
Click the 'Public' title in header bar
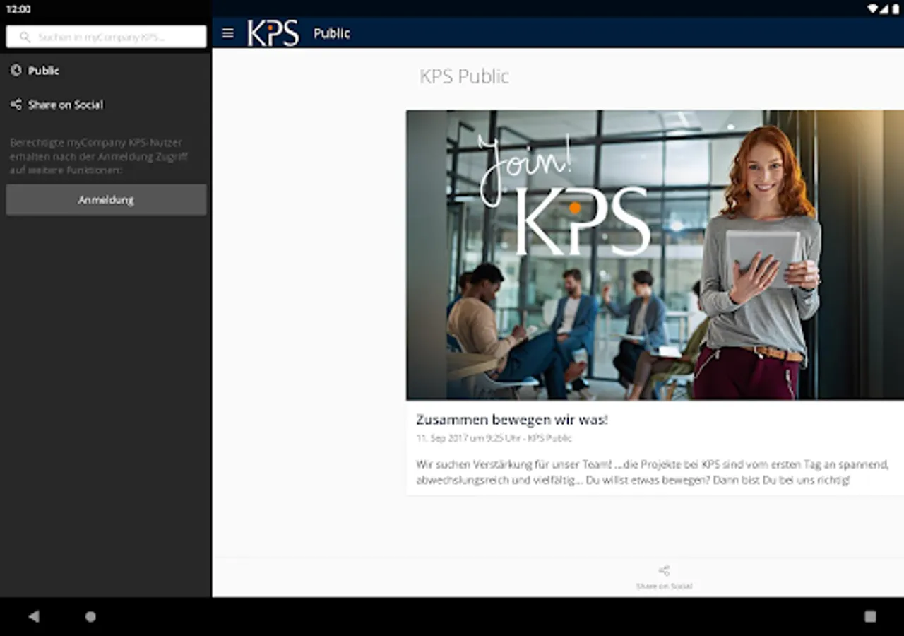click(332, 33)
